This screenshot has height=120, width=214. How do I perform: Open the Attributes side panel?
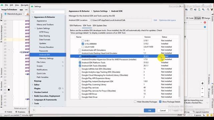tap(209, 79)
